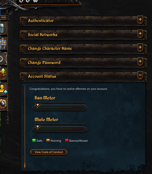Collapse Account Status with minus icon
This screenshot has height=174, width=152.
tap(140, 75)
